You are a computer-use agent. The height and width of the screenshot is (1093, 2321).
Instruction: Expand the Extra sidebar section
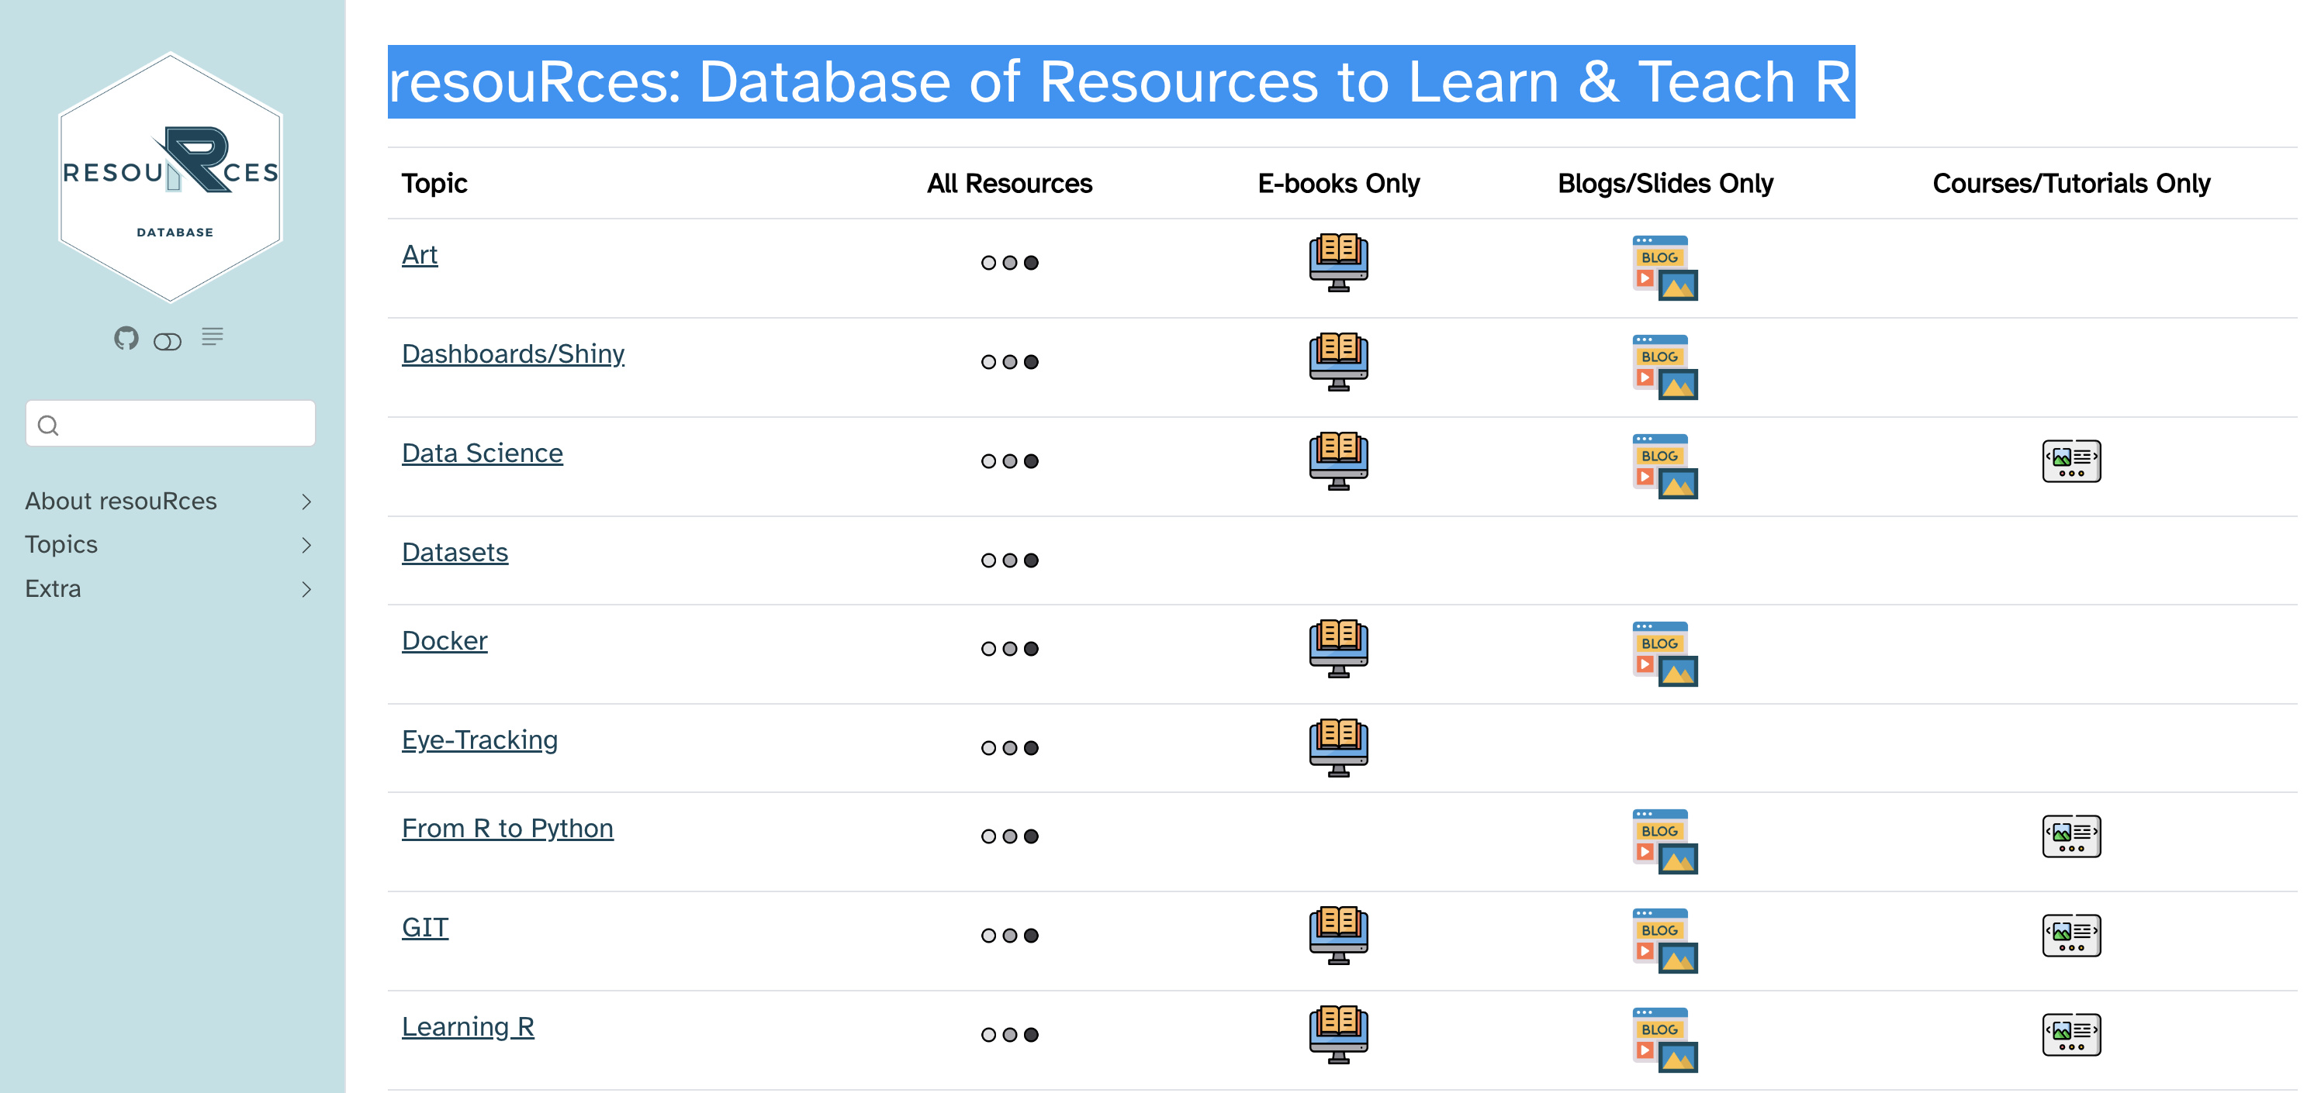tap(306, 589)
